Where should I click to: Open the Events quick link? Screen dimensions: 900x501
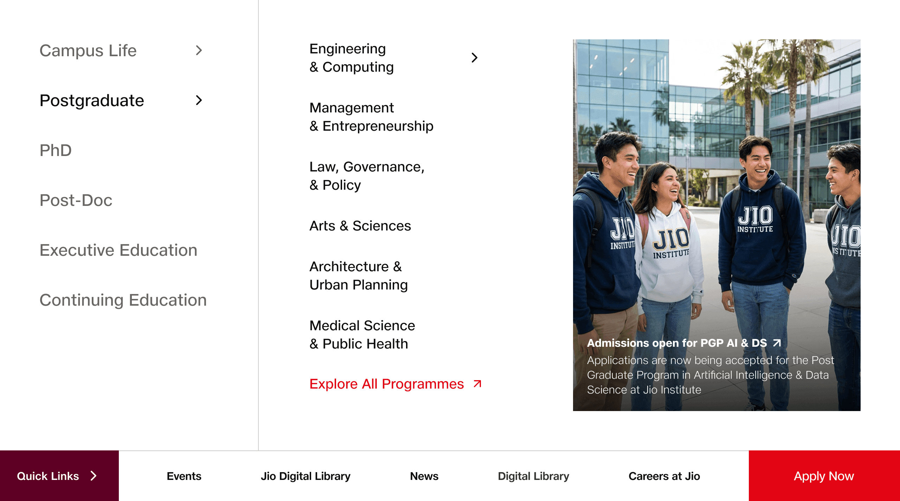point(184,476)
